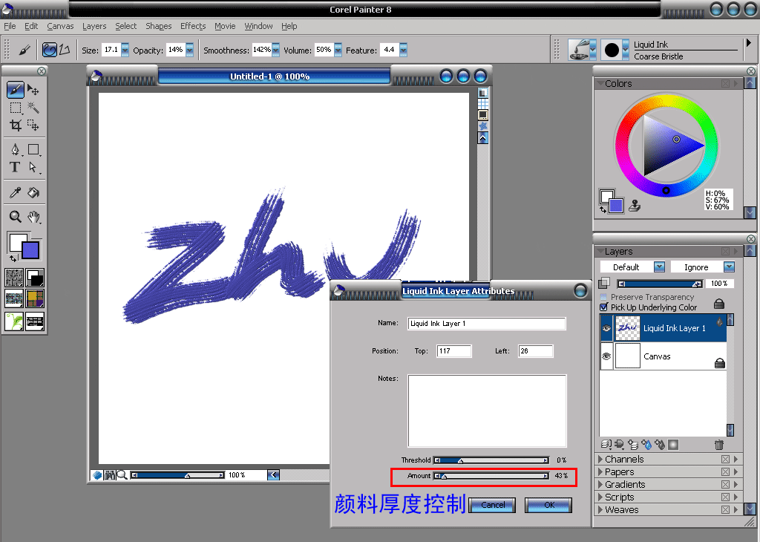Adjust the Amount slider in the dialog
760x542 pixels.
point(491,476)
